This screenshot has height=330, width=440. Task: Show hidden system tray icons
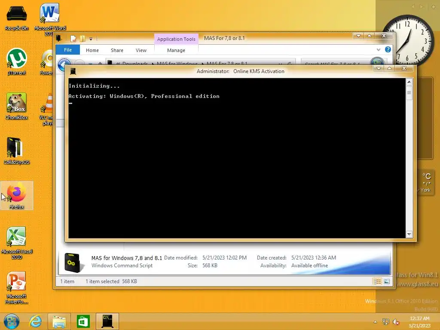[375, 322]
